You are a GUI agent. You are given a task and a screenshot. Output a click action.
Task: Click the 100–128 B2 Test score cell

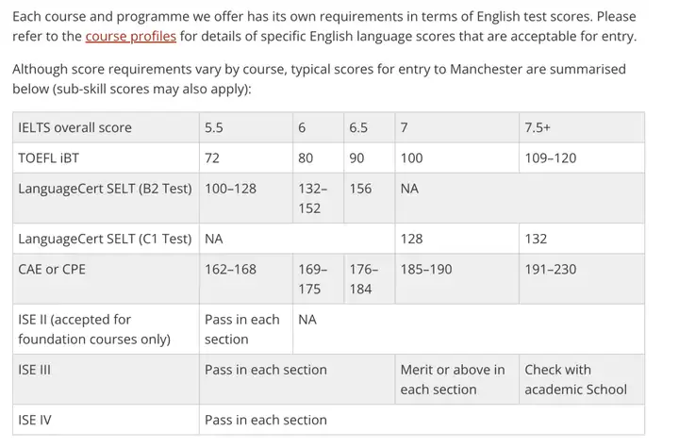click(246, 198)
